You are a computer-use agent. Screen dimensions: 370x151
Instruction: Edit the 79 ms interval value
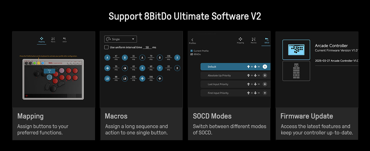tap(151, 56)
